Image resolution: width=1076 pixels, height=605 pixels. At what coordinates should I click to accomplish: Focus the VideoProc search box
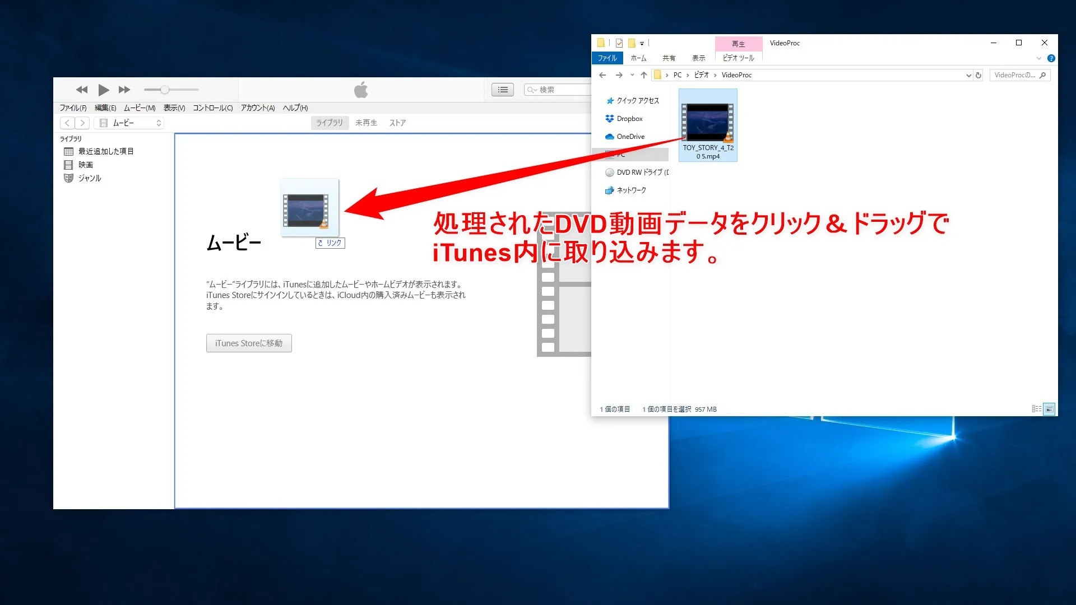coord(1020,75)
